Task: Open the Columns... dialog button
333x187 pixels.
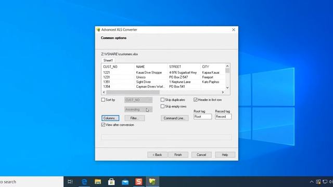Action: pyautogui.click(x=110, y=118)
